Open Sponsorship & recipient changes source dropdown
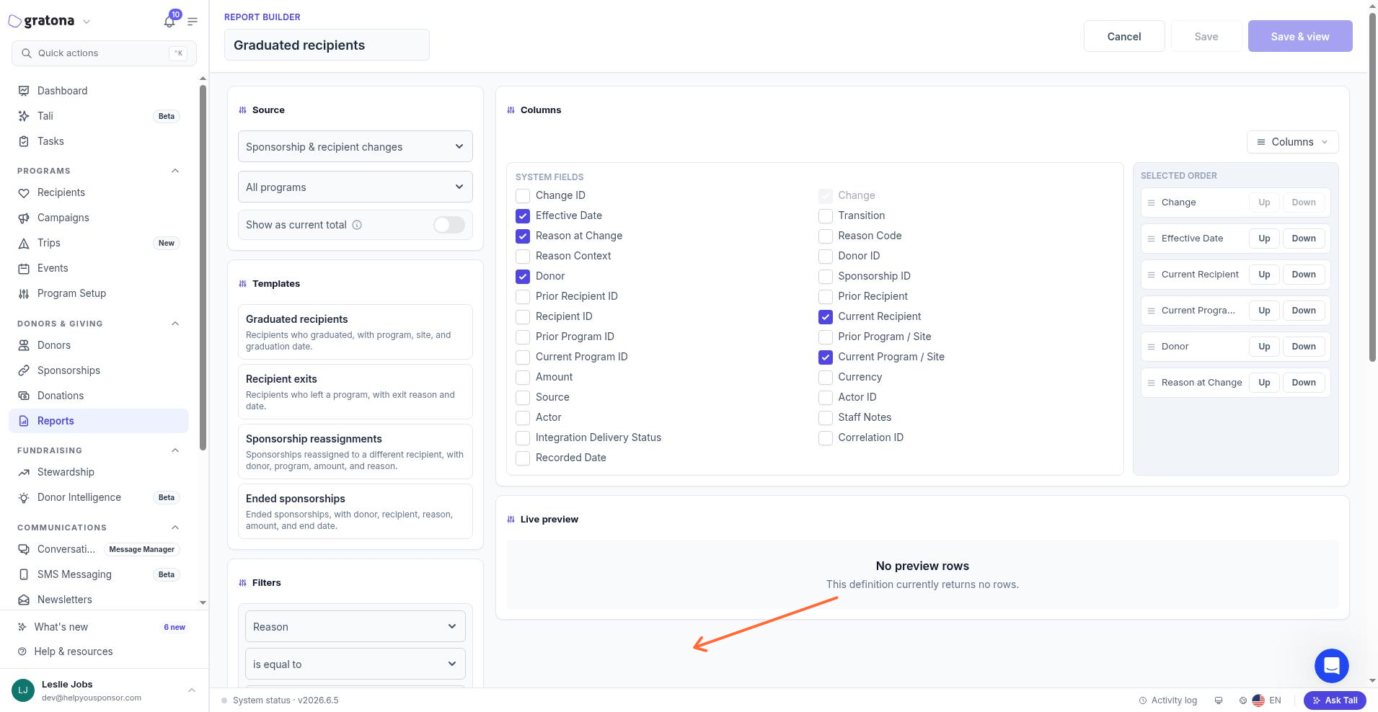This screenshot has height=712, width=1378. pyautogui.click(x=355, y=146)
